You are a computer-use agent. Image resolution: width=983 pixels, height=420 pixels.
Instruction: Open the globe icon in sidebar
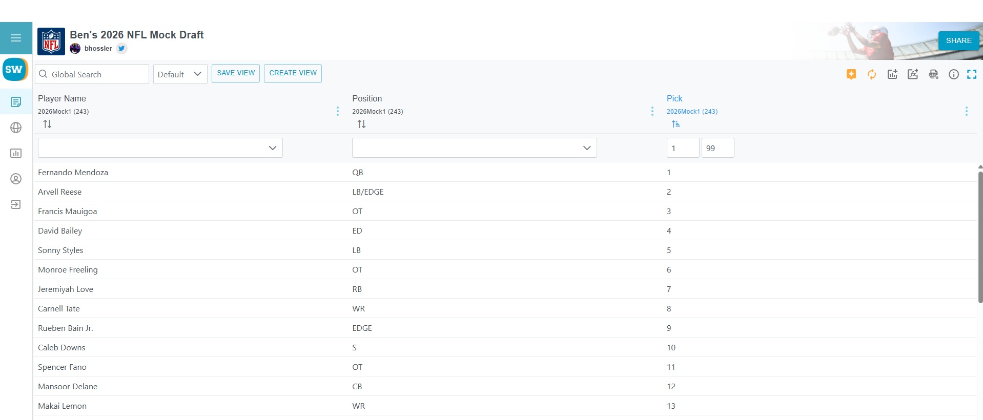coord(16,128)
